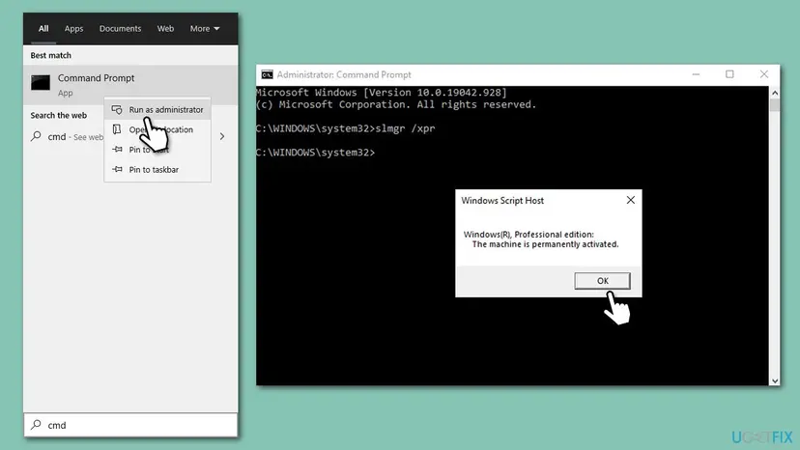
Task: Choose Open file location
Action: pos(157,129)
